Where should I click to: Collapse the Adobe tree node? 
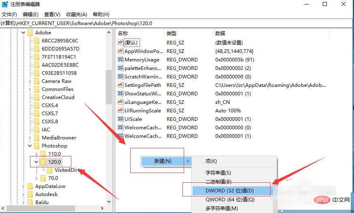click(x=23, y=33)
